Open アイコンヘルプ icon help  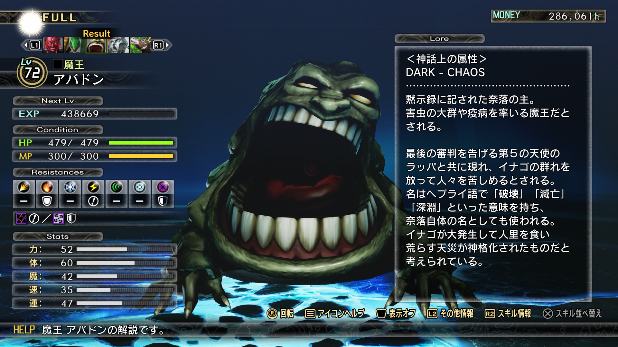[x=335, y=313]
